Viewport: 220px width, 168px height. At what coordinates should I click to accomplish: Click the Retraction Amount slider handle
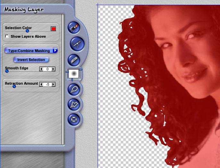click(x=14, y=87)
